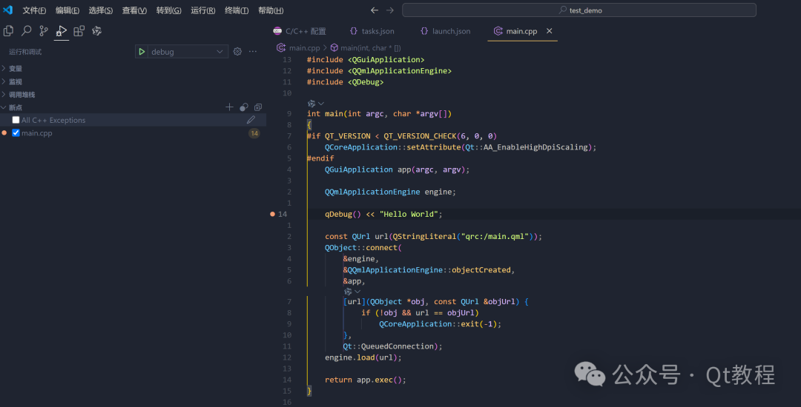
Task: Open launch.json via gear icon
Action: (x=237, y=52)
